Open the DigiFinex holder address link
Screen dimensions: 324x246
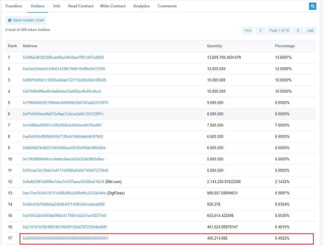[64, 193]
